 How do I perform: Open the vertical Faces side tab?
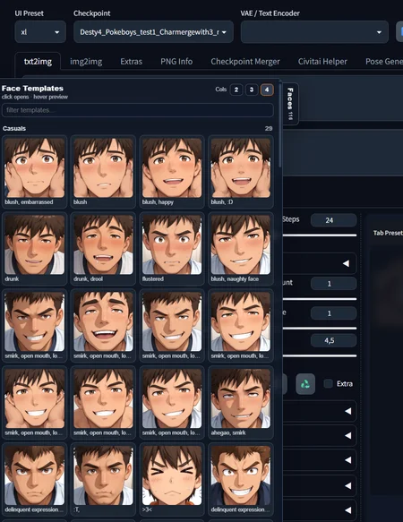coord(290,104)
